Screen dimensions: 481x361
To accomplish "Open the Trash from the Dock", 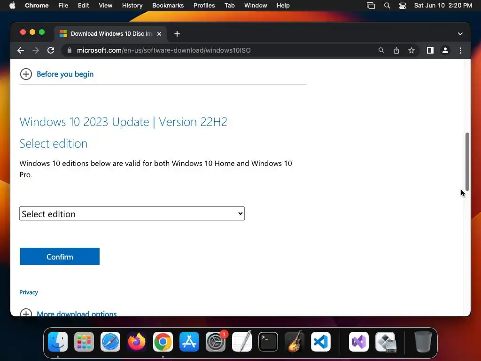I will tap(423, 342).
